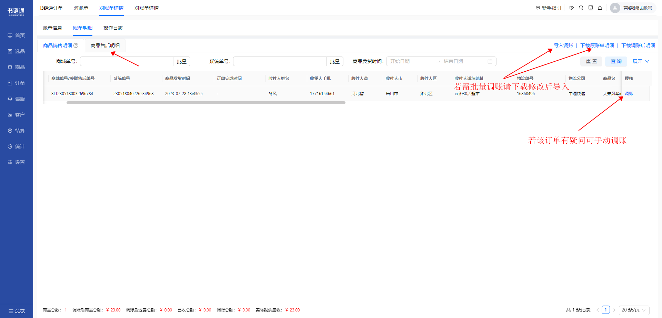Click tracking number 16868496

525,93
